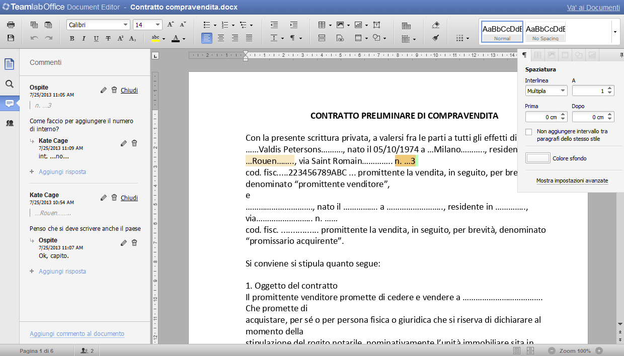
Task: Click the Copy icon
Action: point(34,25)
